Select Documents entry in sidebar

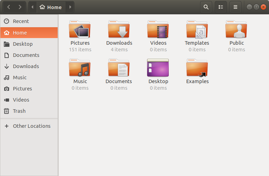29,55
